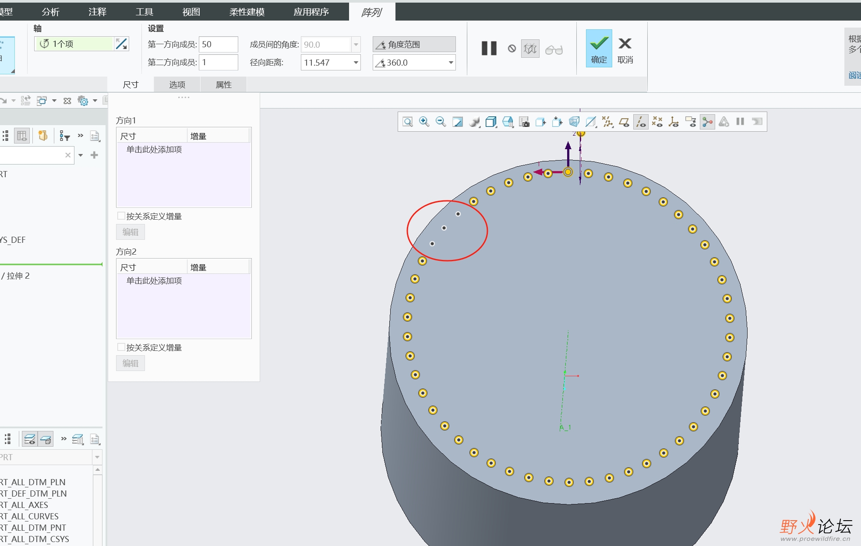Clear the model tree search field X

(68, 155)
